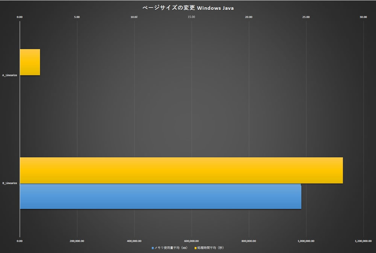The height and width of the screenshot is (253, 376).
Task: Select the 20.00 axis tick label
Action: point(249,17)
